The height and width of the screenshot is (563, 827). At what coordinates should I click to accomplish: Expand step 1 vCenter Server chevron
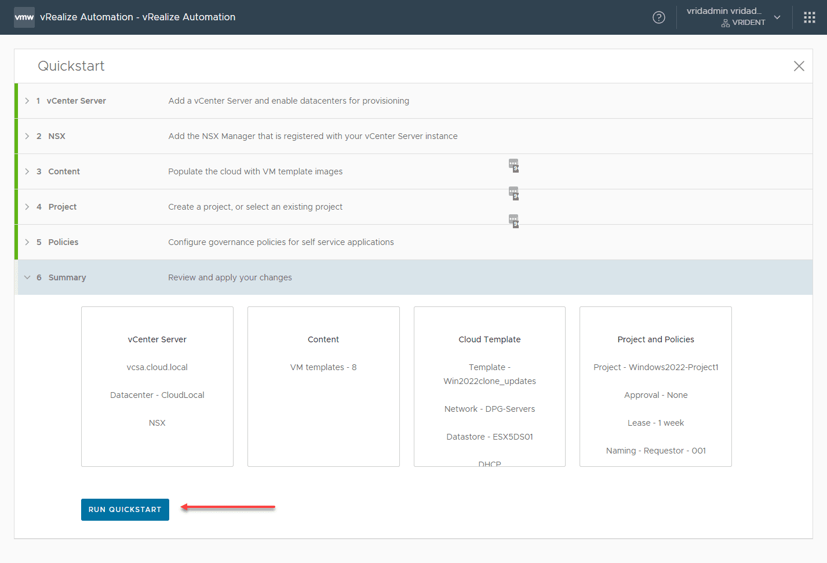[27, 101]
